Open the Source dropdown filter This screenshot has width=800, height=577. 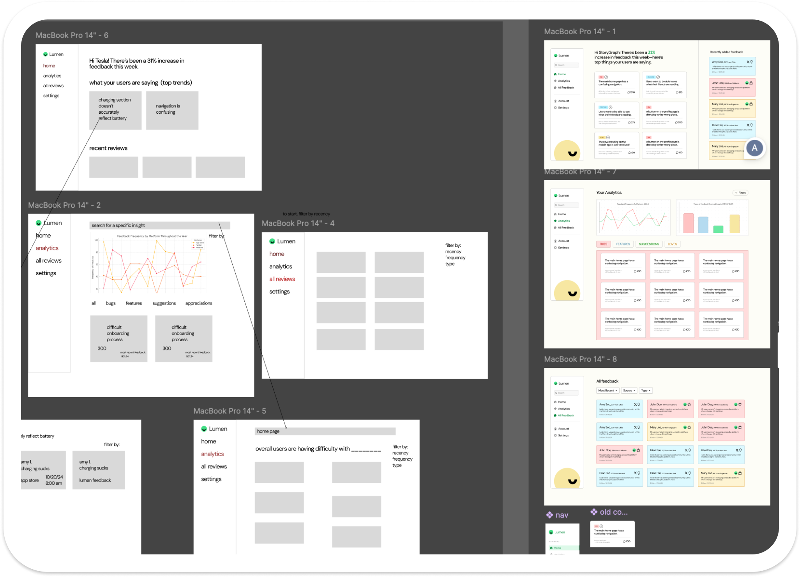click(629, 391)
